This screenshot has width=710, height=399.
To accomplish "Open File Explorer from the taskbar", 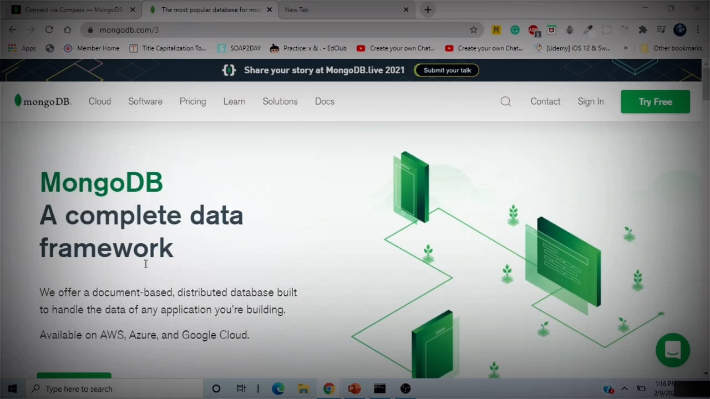I will click(303, 388).
